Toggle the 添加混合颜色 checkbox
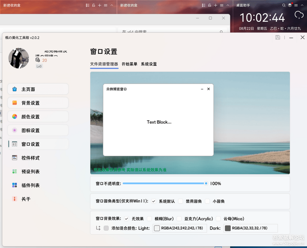Image resolution: width=307 pixels, height=248 pixels. coord(106,228)
